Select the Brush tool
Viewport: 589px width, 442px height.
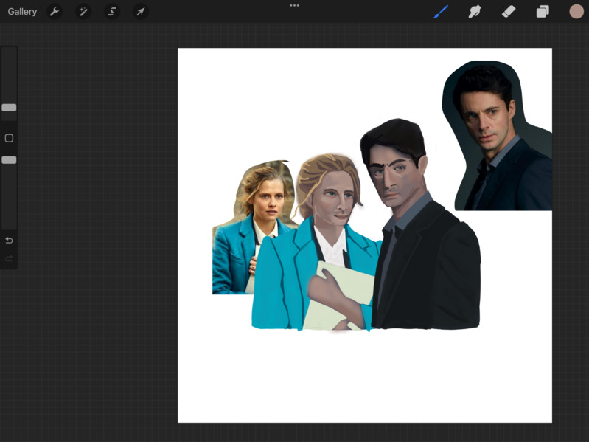coord(441,12)
